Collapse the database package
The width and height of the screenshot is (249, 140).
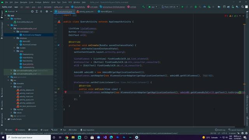pos(14,38)
